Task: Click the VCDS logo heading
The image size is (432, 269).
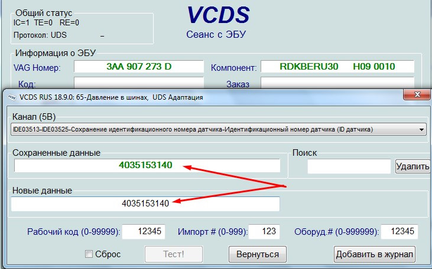Action: tap(218, 15)
